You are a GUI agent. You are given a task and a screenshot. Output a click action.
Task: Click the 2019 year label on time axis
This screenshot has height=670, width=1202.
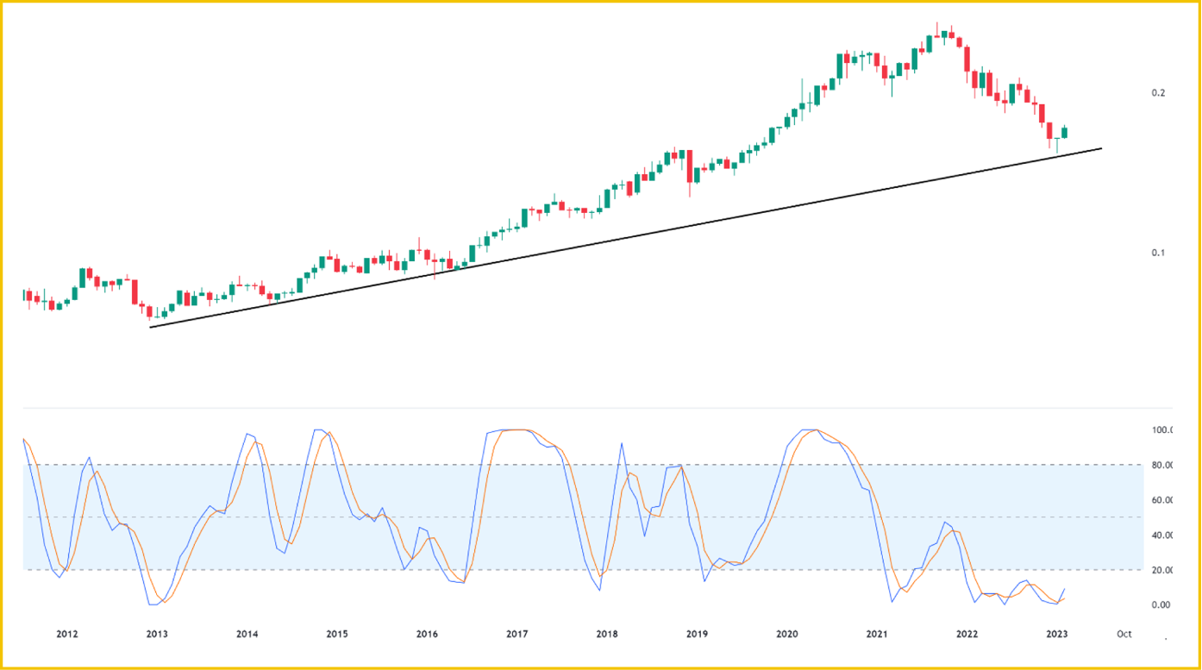697,634
